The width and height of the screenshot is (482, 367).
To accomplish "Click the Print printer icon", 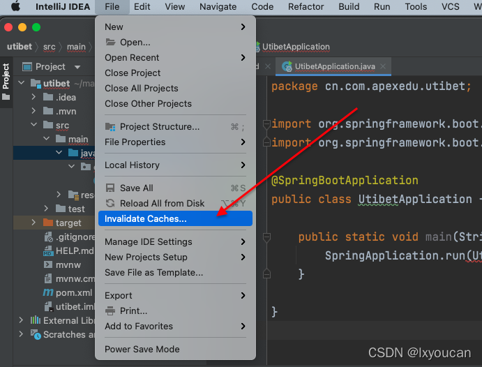I will coord(110,310).
